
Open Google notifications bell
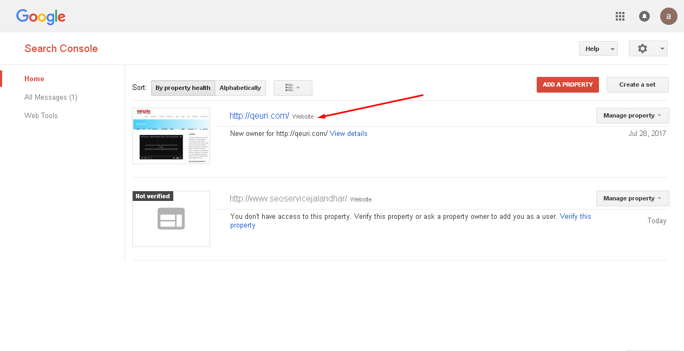pos(644,16)
